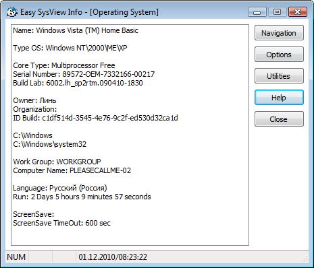Click the Computer Name PLEASECALLME-02 line
Image resolution: width=314 pixels, height=268 pixels.
[x=72, y=170]
